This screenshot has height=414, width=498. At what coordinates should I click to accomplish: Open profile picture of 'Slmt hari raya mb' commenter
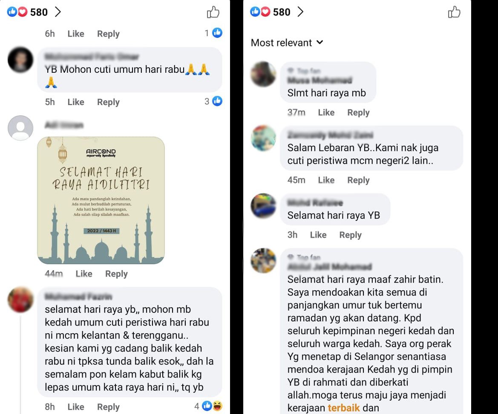pos(263,74)
